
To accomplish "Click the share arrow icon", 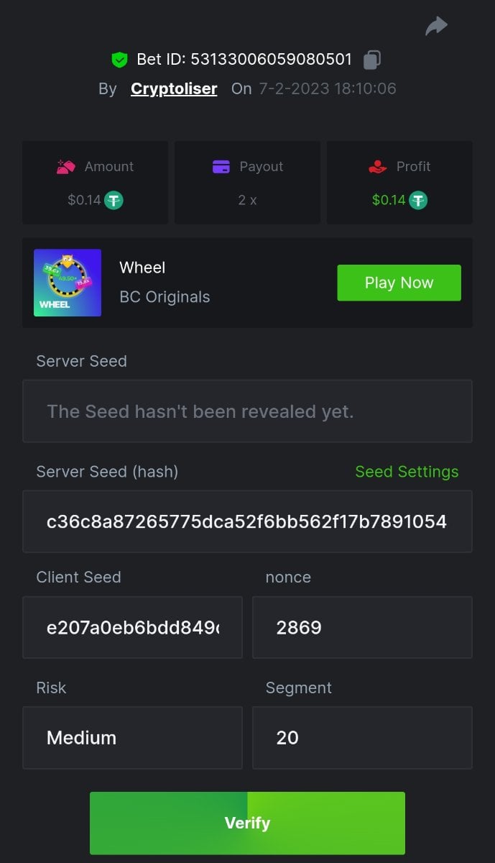I will click(x=436, y=27).
